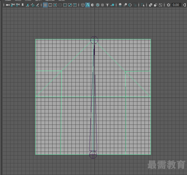The width and height of the screenshot is (187, 175).
Task: Enable Wireframe on Shaded cube icon
Action: tap(98, 5)
